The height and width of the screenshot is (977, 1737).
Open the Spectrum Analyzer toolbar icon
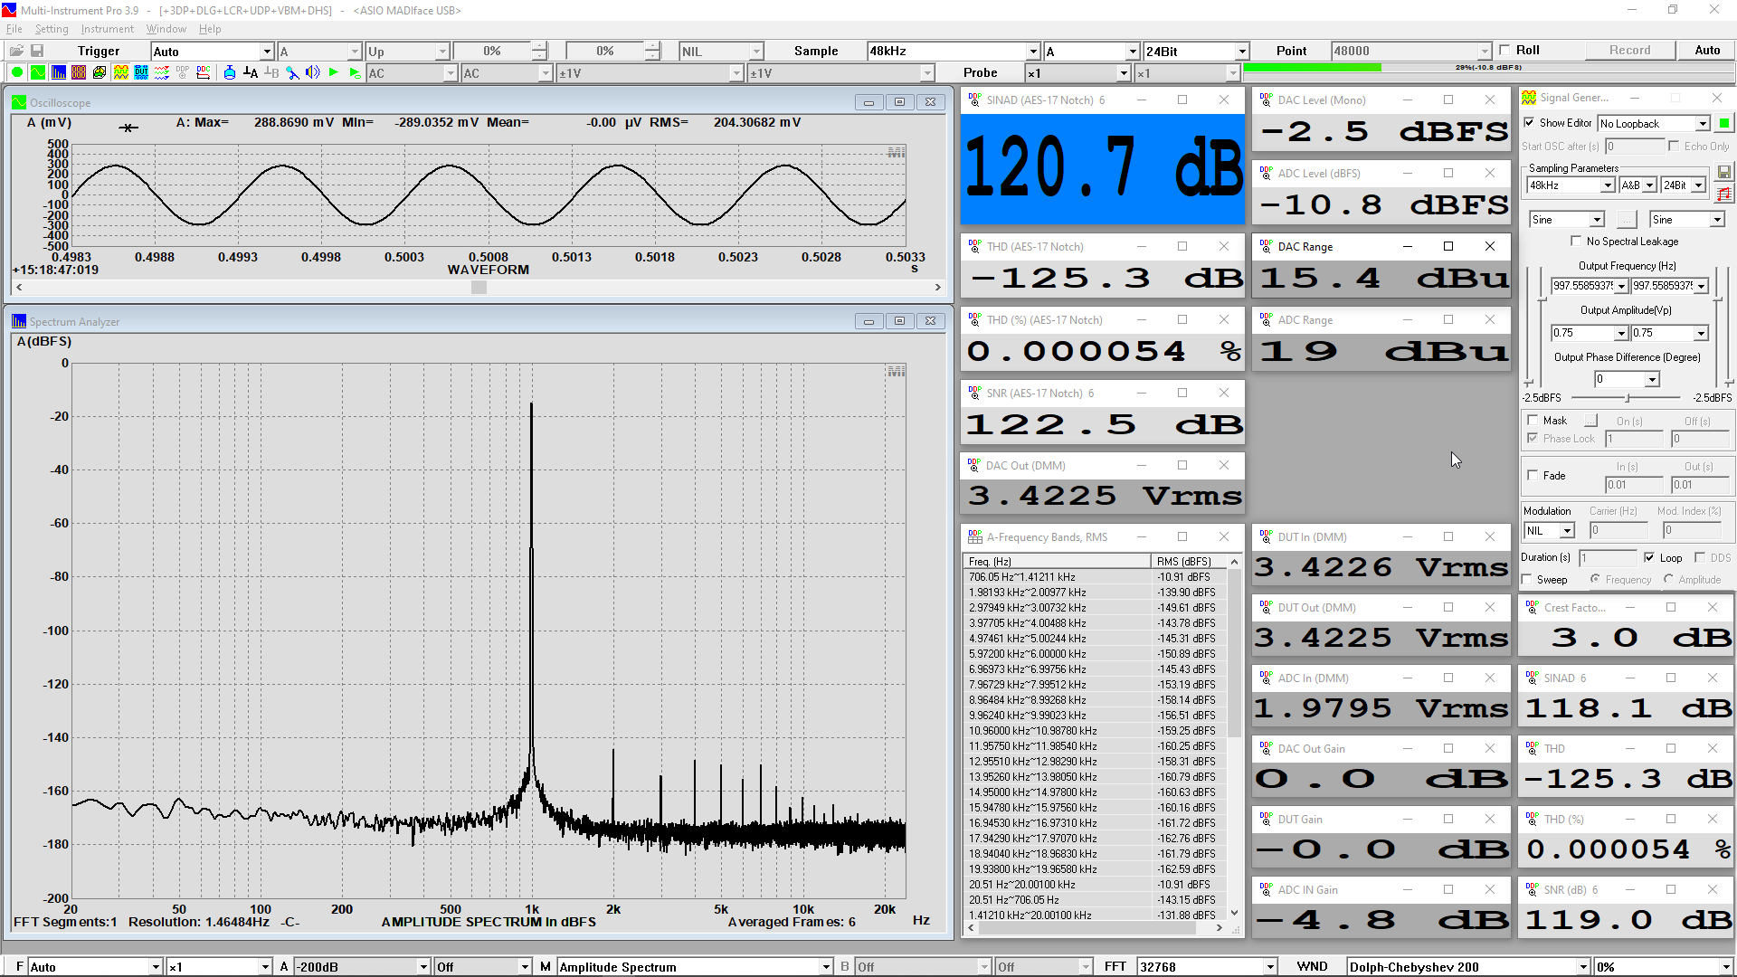pyautogui.click(x=59, y=72)
